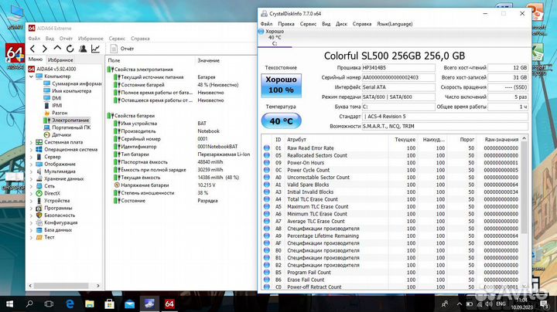Click status icon for Power-On Hours
Screen dimensions: 557x312
(x=267, y=163)
